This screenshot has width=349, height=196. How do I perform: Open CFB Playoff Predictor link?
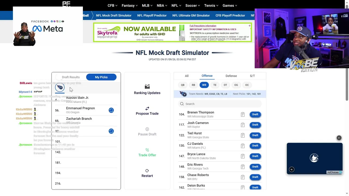[x=230, y=16]
